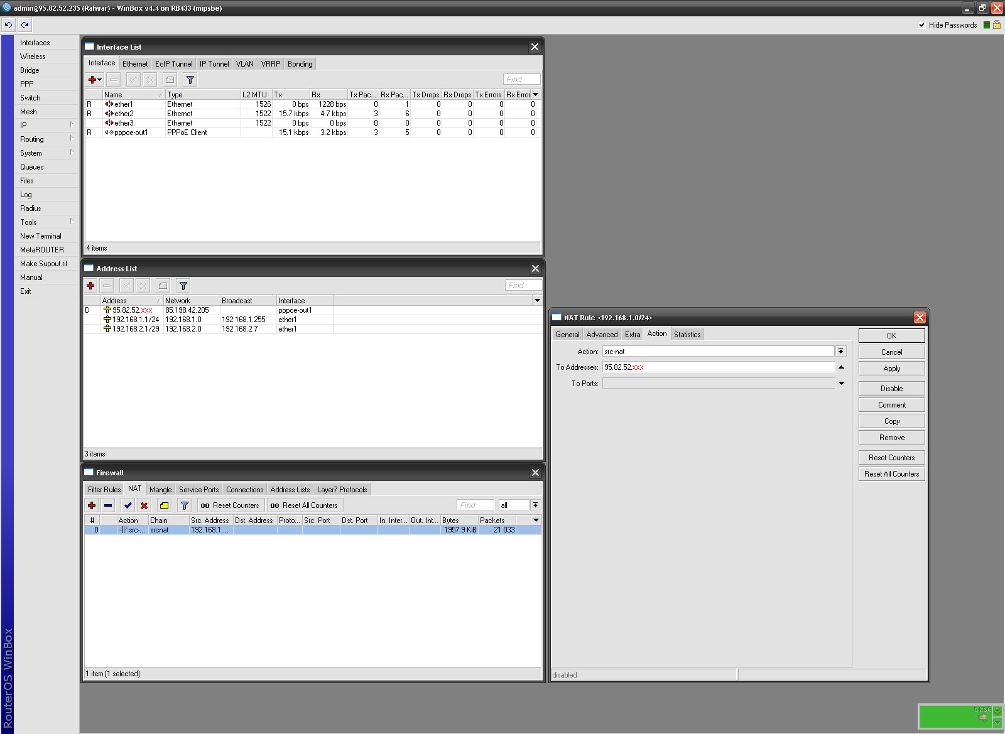
Task: Open Queues from the sidebar menu
Action: tap(46, 167)
